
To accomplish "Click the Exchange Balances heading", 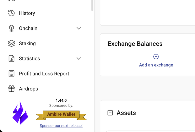I will tap(135, 44).
